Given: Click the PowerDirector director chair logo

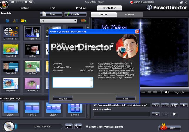Looking at the screenshot, I should pos(4,5).
